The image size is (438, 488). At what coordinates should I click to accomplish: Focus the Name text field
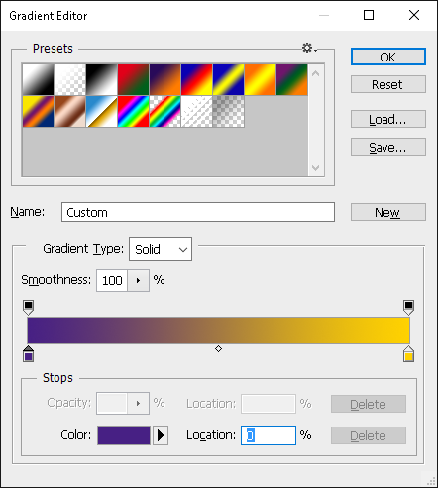click(x=198, y=212)
